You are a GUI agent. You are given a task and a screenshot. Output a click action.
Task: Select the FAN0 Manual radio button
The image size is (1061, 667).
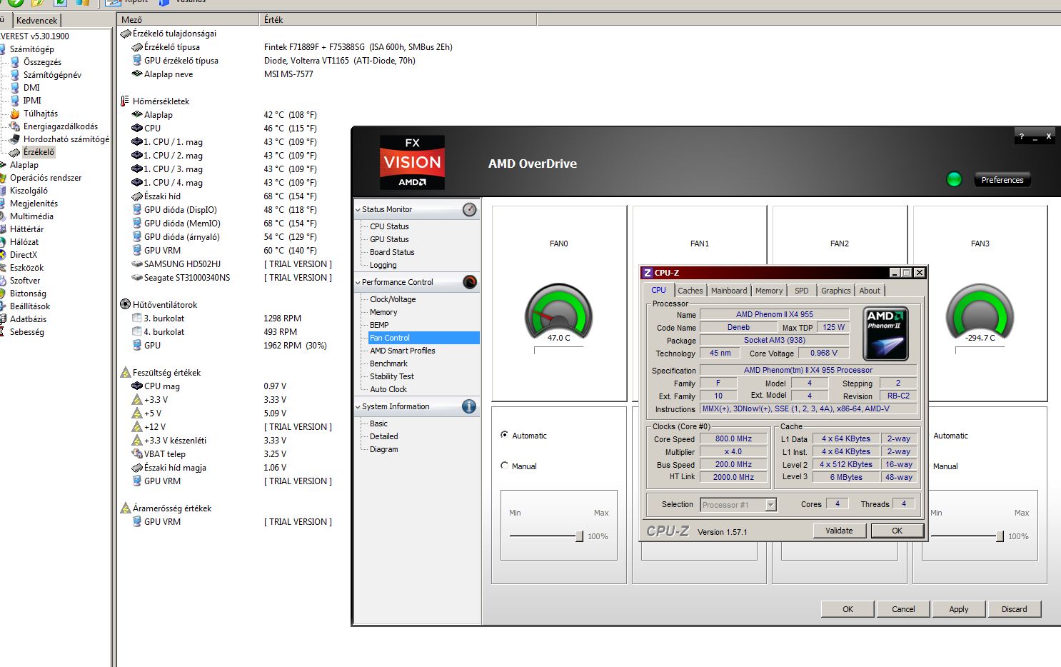coord(505,466)
